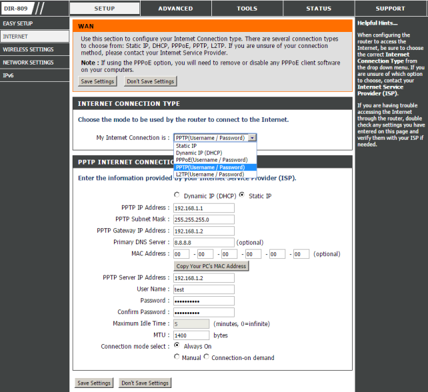
Task: Open IPv6 sidebar item
Action: pyautogui.click(x=35, y=75)
